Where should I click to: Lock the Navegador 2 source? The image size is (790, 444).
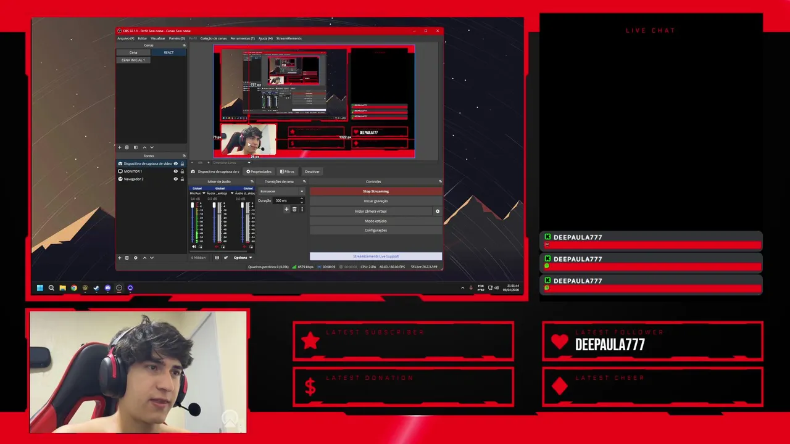tap(182, 179)
